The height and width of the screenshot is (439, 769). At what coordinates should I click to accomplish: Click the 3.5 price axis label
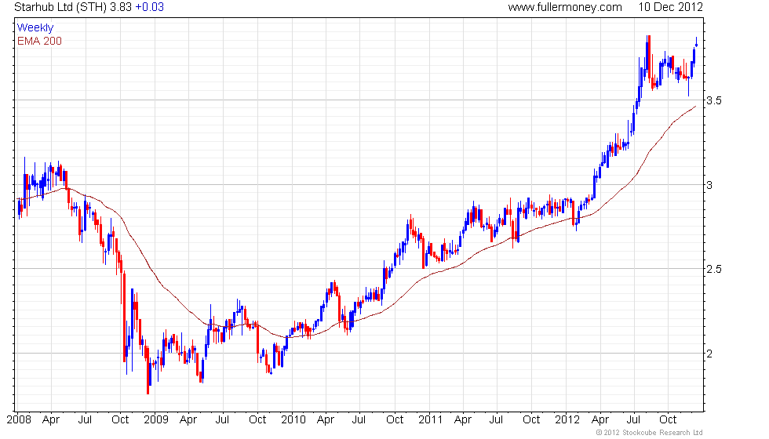click(713, 100)
